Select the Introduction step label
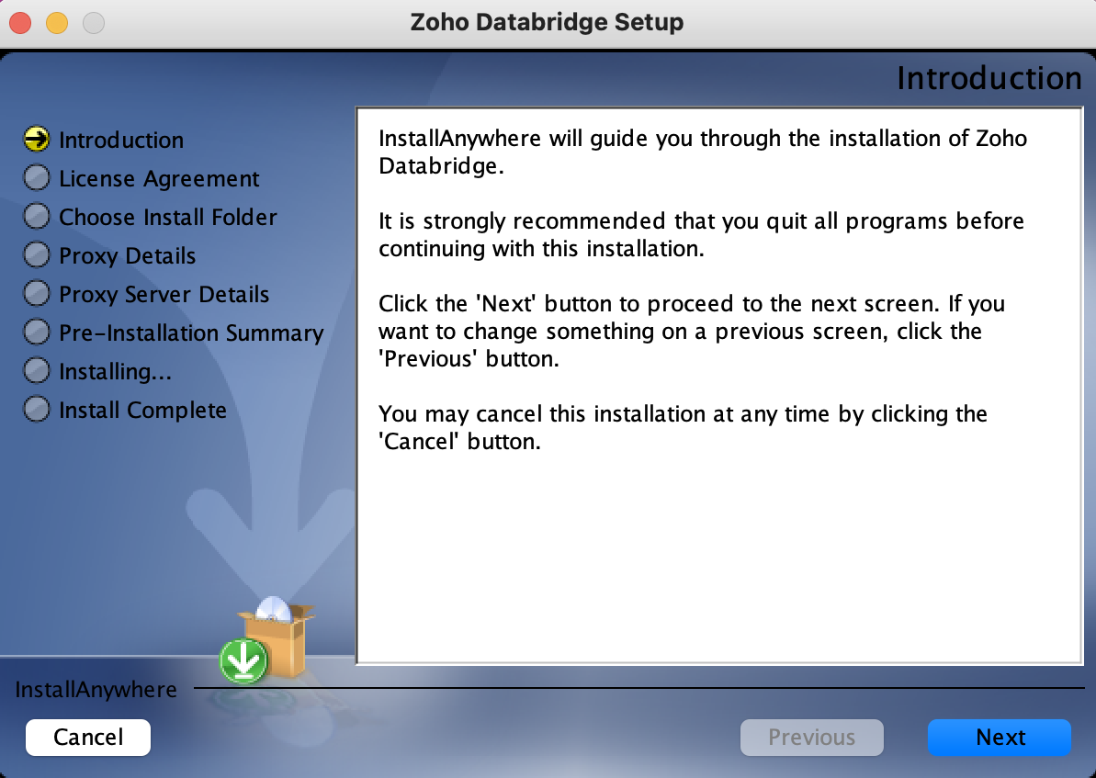Screen dimensions: 1096x778 point(121,141)
